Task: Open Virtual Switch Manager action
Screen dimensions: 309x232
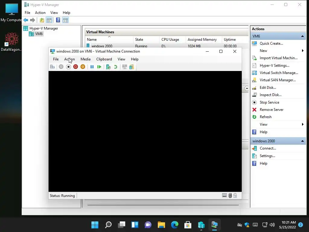Action: pyautogui.click(x=279, y=73)
